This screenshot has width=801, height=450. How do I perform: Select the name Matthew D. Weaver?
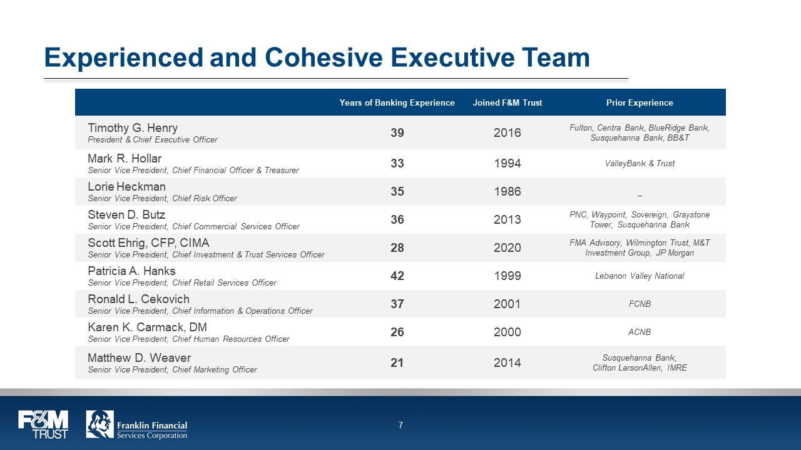(140, 357)
